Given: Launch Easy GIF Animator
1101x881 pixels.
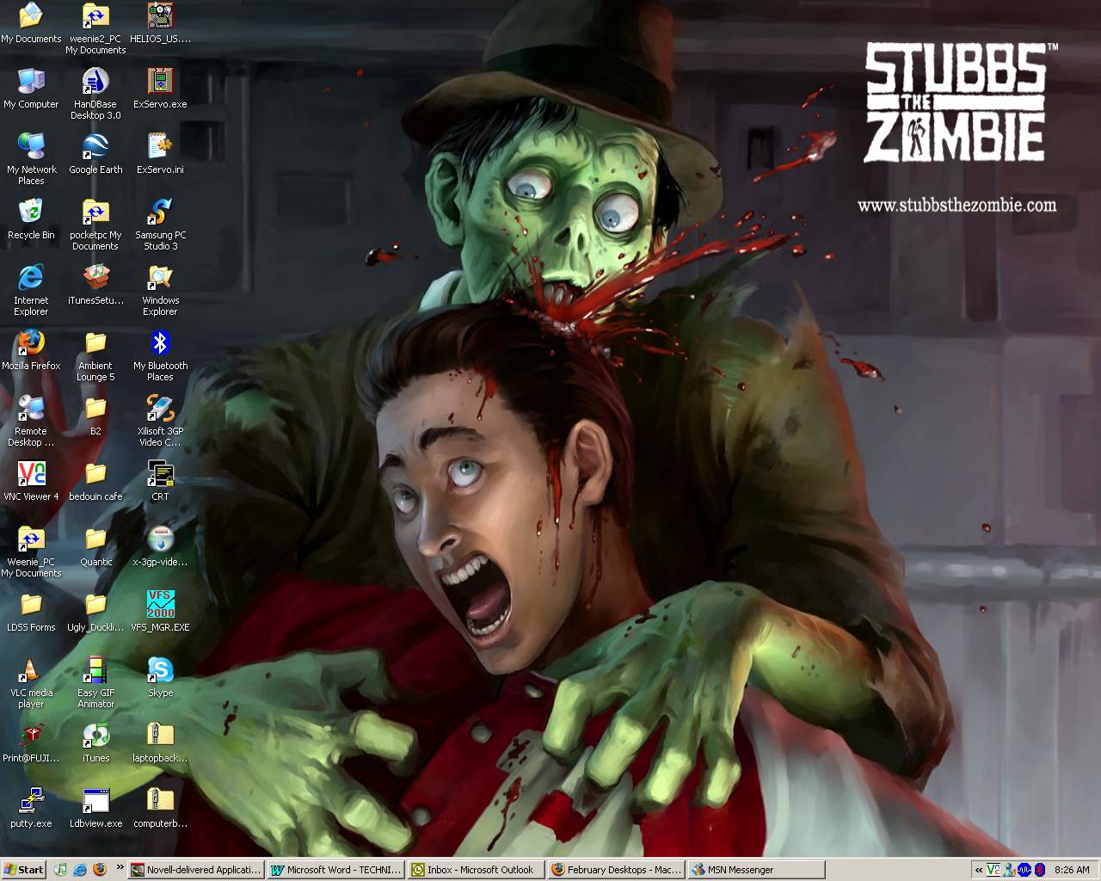Looking at the screenshot, I should tap(95, 682).
